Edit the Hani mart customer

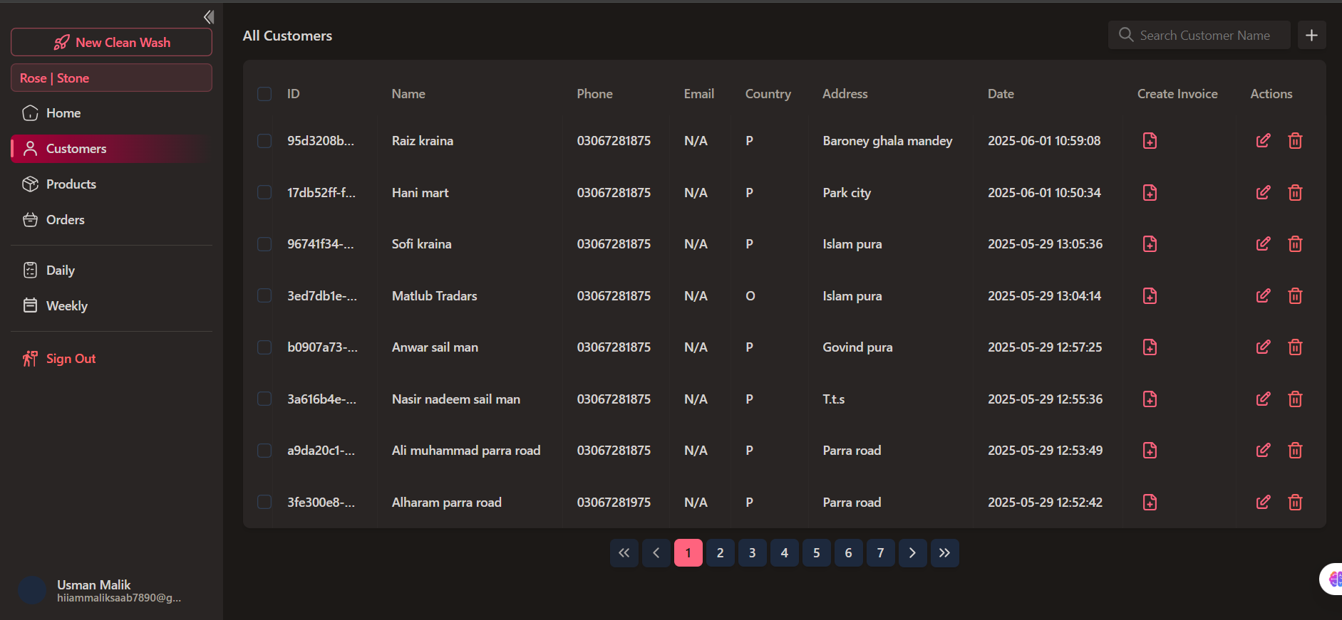click(1263, 193)
